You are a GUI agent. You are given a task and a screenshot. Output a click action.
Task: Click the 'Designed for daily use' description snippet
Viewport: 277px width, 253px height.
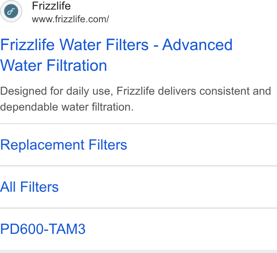tap(135, 99)
